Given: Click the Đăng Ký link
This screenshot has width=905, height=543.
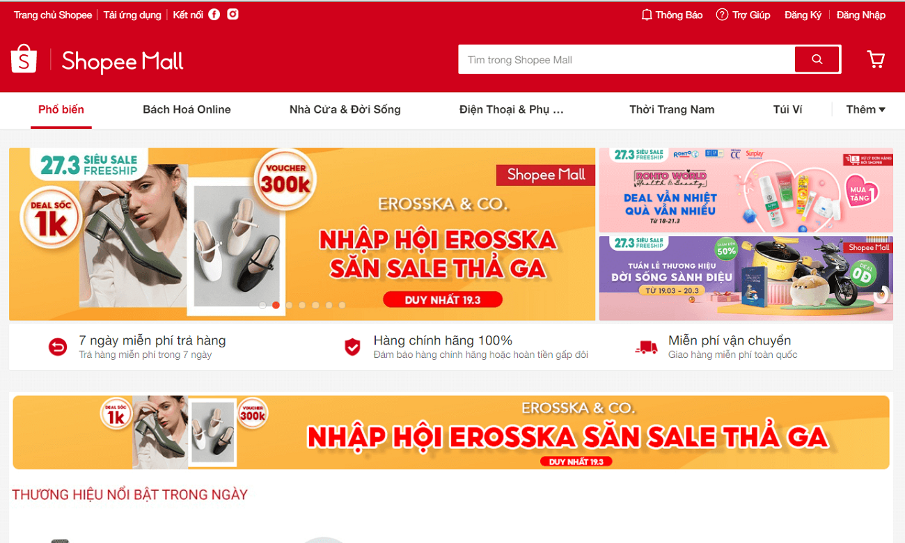Looking at the screenshot, I should point(803,15).
